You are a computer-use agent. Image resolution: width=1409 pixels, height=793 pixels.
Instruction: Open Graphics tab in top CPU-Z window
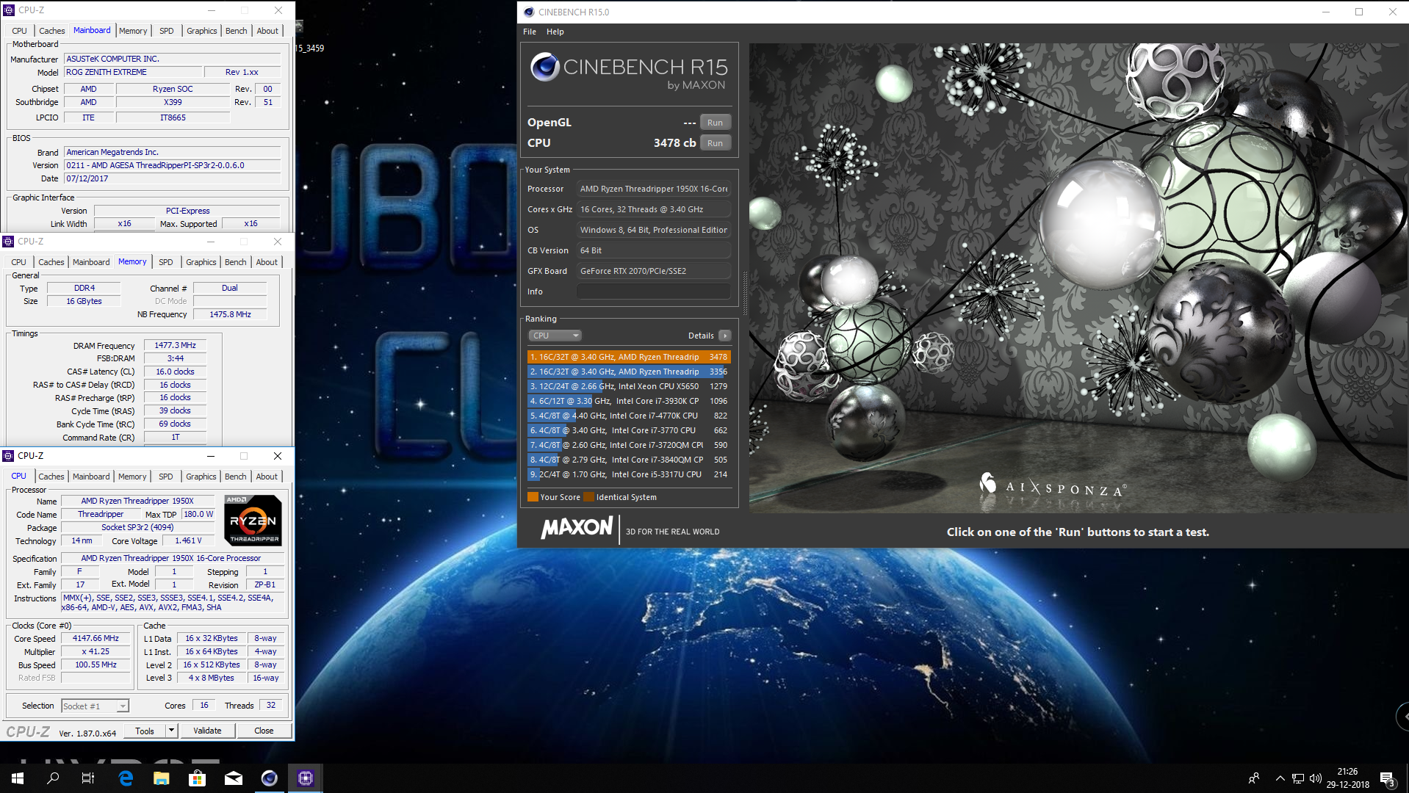tap(202, 31)
